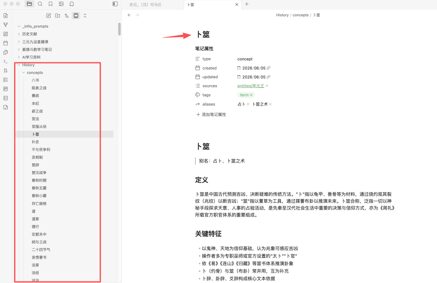
Task: Open the file explorer folder icon
Action: click(29, 4)
